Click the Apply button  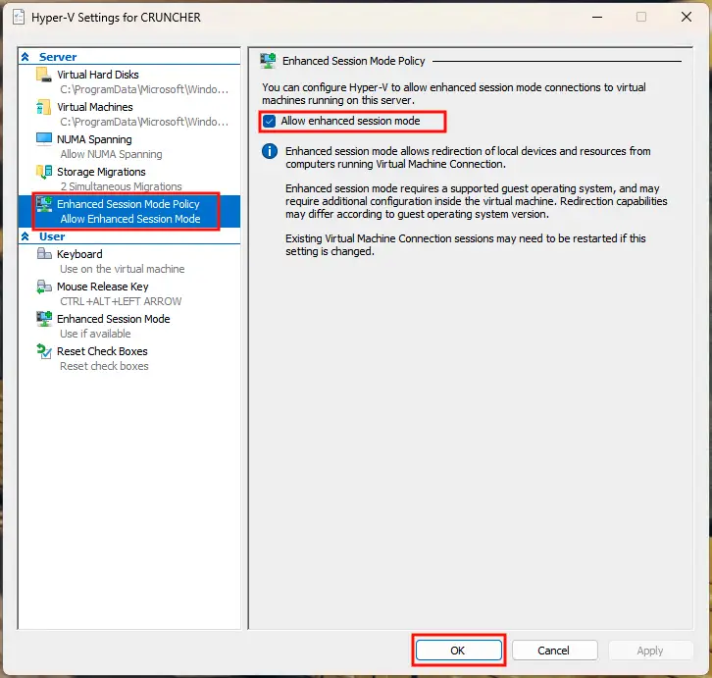pos(650,651)
